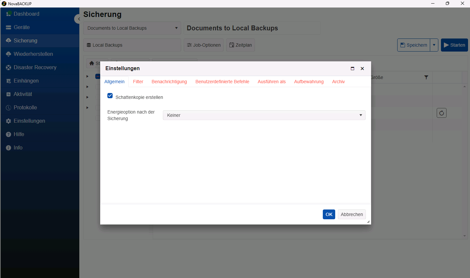Go to Geräte in the sidebar

pyautogui.click(x=39, y=27)
